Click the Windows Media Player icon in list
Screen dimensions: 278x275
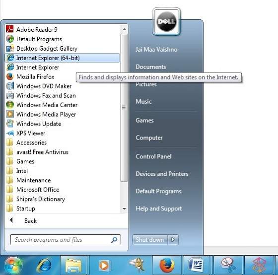click(10, 114)
